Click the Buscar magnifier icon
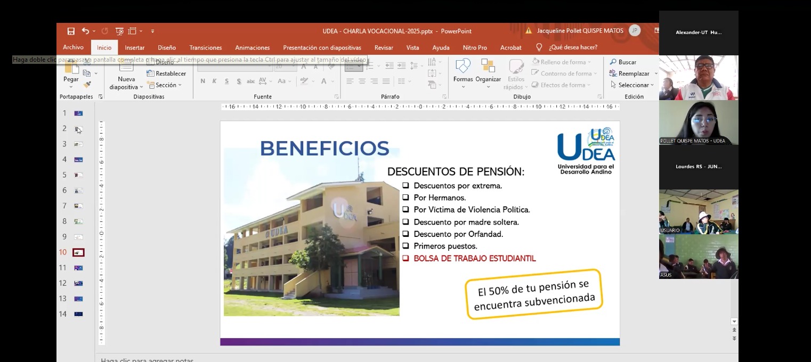Viewport: 811px width, 362px height. (x=613, y=62)
